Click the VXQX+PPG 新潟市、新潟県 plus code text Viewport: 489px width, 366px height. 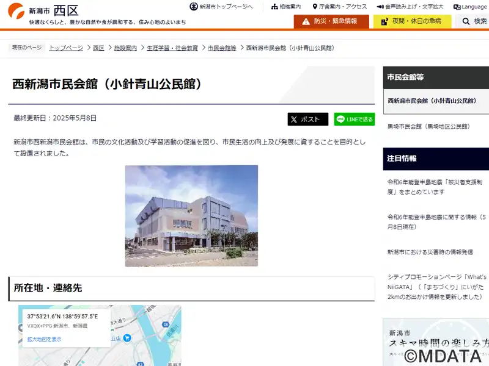(57, 326)
